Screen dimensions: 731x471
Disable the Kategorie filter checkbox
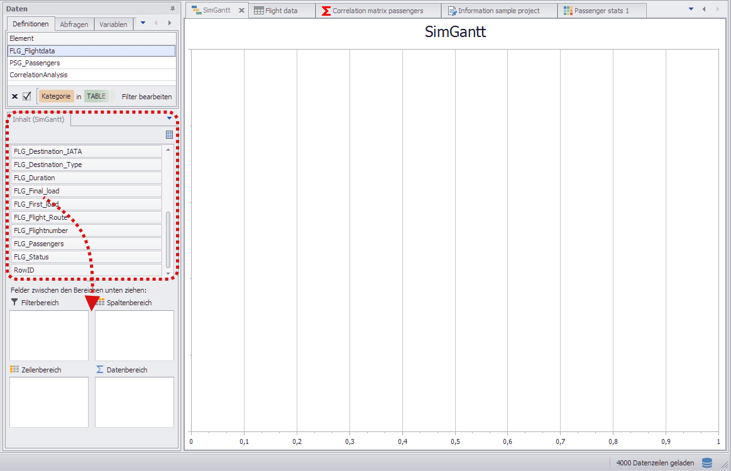coord(26,96)
